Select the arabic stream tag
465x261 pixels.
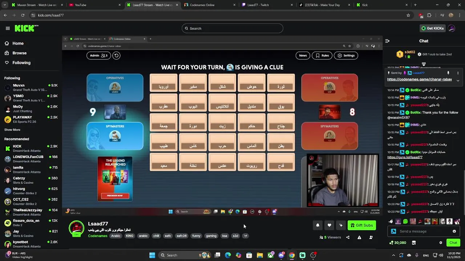(143, 236)
